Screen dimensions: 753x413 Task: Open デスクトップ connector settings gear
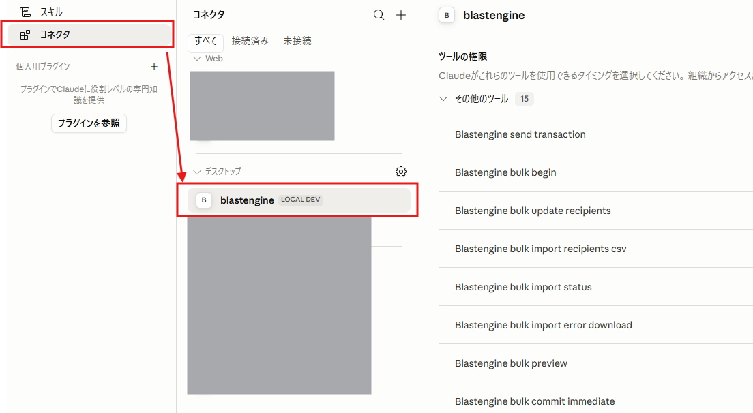tap(401, 172)
